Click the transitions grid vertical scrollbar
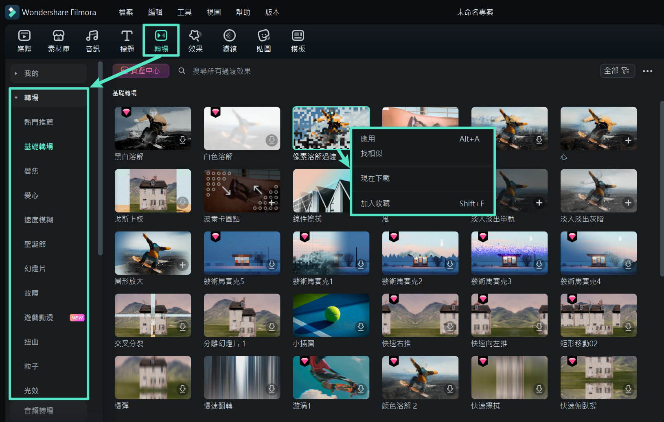 [662, 188]
